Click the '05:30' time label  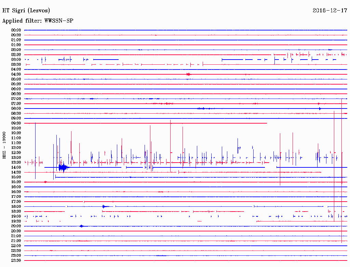(16, 84)
